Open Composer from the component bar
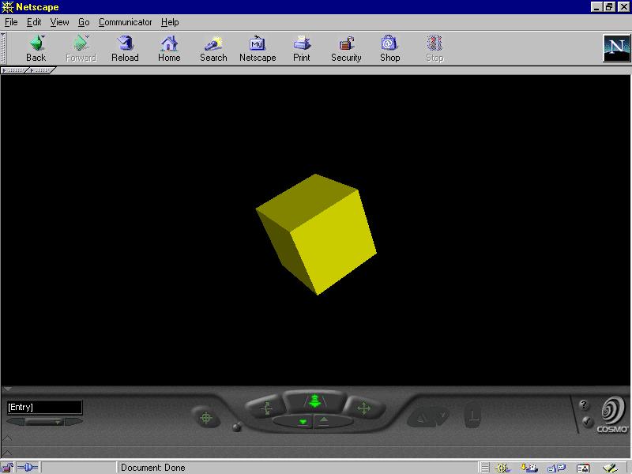632x474 pixels. point(611,468)
